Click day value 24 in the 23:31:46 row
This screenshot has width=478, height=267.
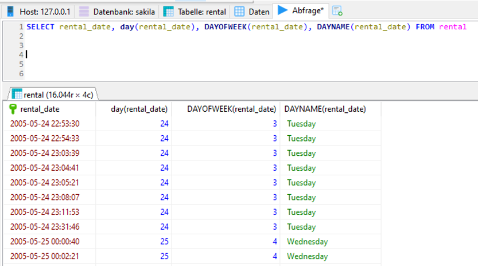(164, 227)
